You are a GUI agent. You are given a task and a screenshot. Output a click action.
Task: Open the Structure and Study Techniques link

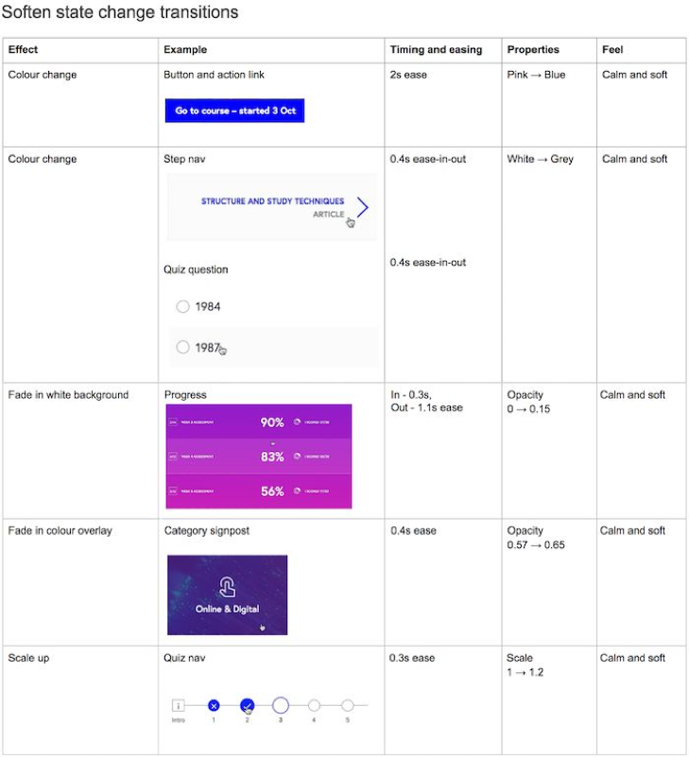[x=273, y=201]
